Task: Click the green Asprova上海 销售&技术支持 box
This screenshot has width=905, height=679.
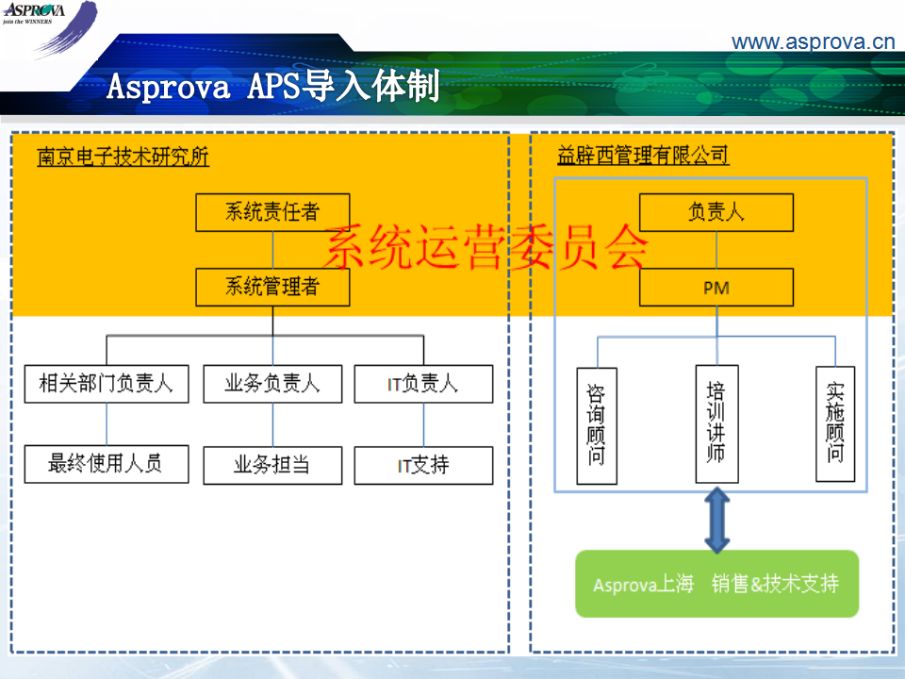Action: pos(716,584)
